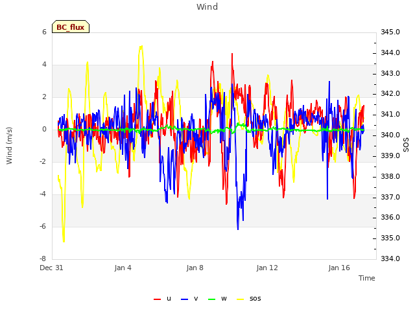Click the '334.0' right axis label
The height and width of the screenshot is (311, 415).
tap(390, 259)
